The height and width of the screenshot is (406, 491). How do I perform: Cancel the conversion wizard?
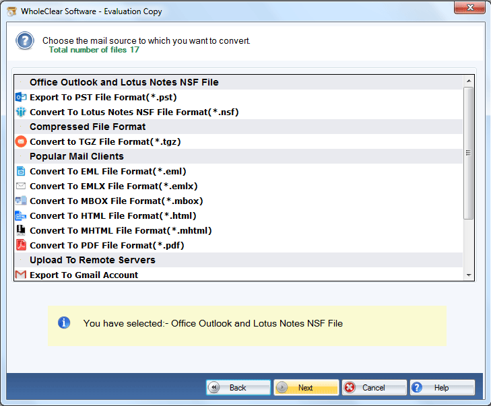(x=374, y=388)
